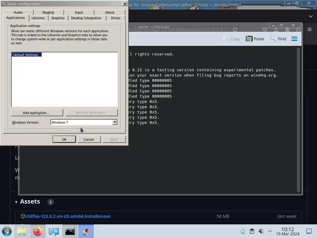Click the Pocket save icon in Firefox
Screen dimensions: 317x238
[x=265, y=29]
